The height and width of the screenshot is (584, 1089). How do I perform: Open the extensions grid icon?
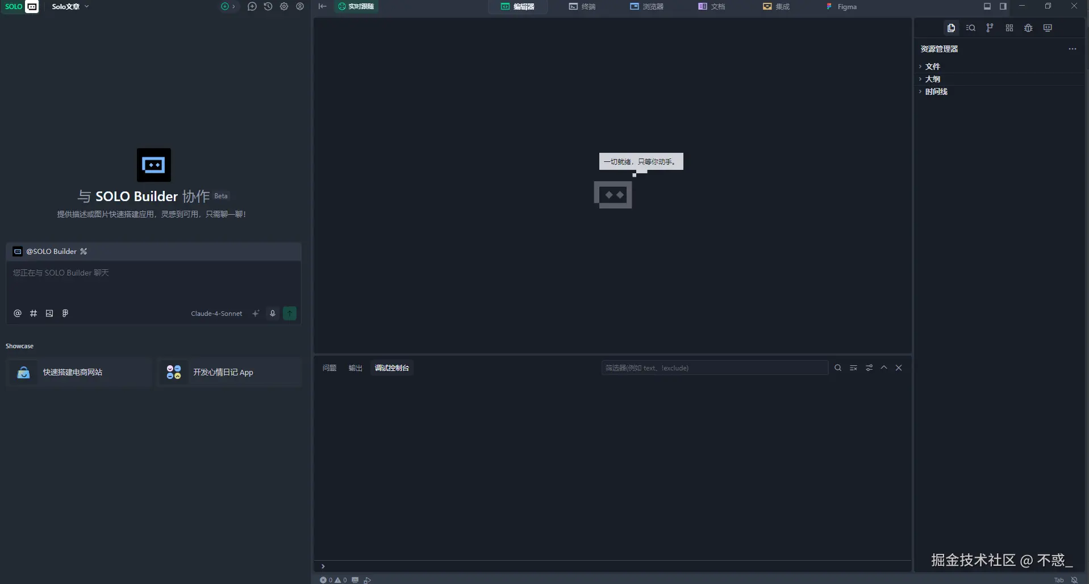[1009, 28]
